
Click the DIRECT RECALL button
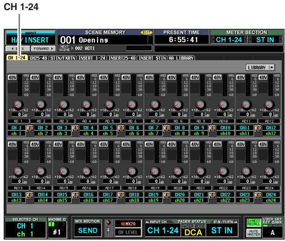253,223
